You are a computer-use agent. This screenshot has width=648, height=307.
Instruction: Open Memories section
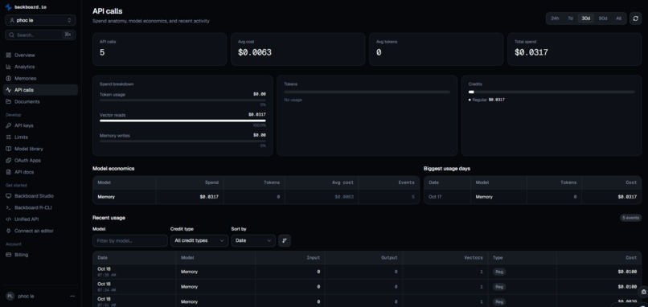pyautogui.click(x=40, y=78)
